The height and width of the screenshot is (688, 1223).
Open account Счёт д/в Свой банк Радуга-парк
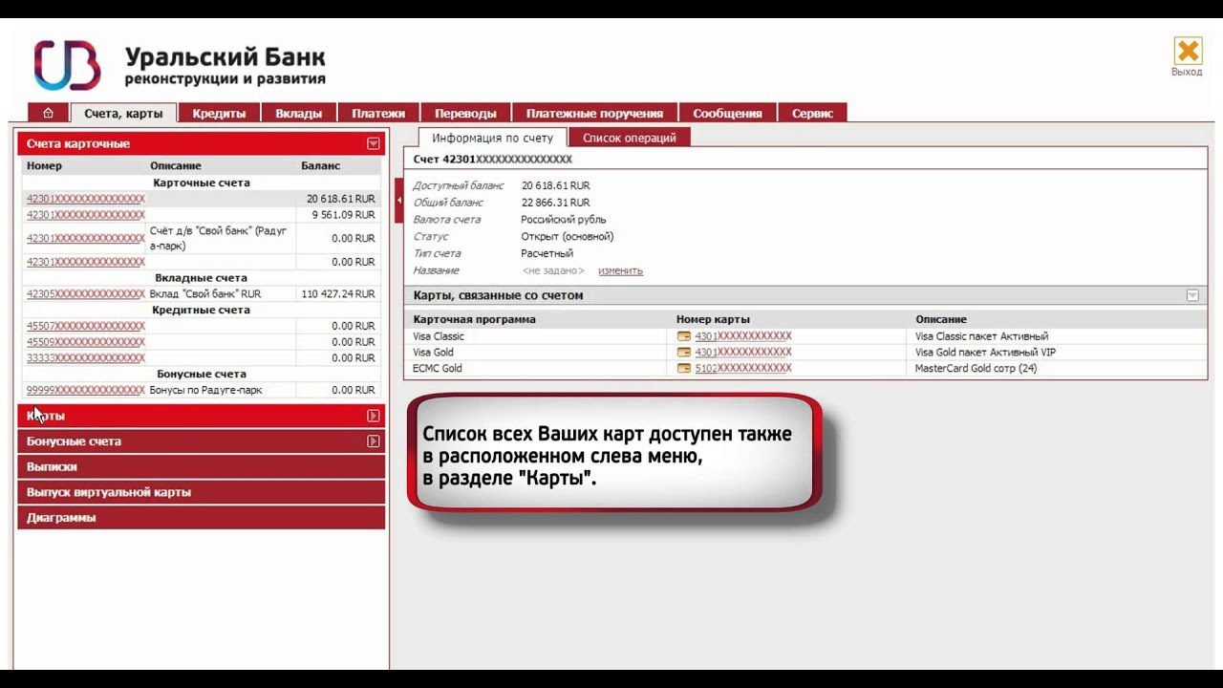(85, 239)
